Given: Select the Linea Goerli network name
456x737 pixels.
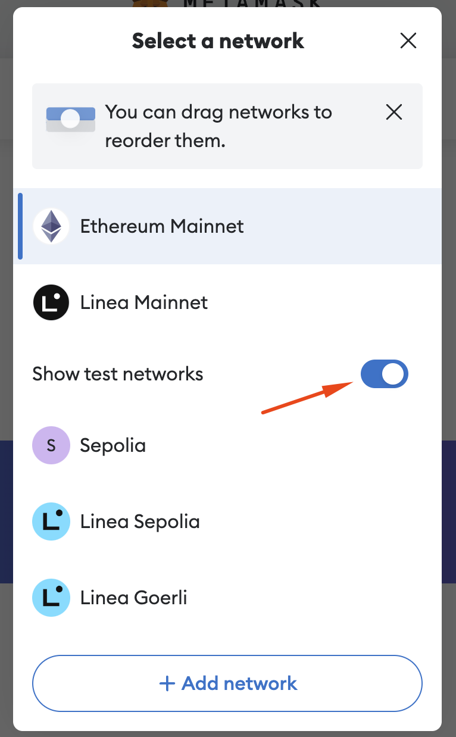Looking at the screenshot, I should pyautogui.click(x=134, y=598).
